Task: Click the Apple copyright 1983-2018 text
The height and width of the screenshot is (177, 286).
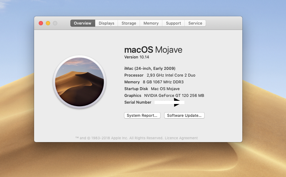Action: click(x=119, y=138)
